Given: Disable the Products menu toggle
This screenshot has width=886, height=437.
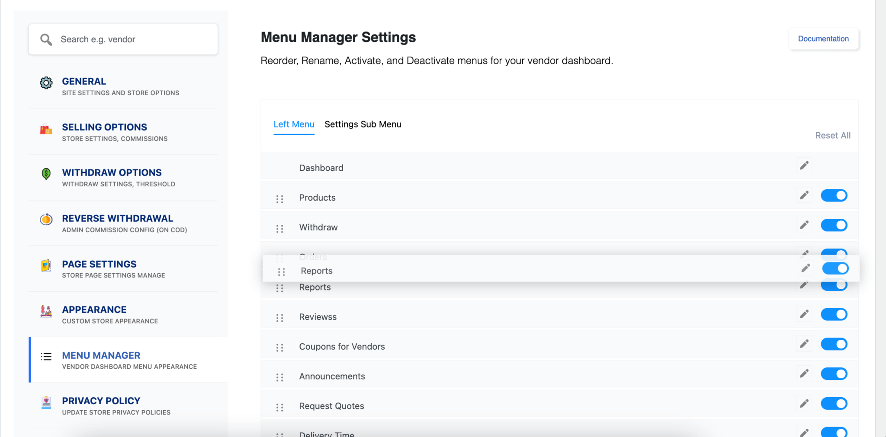Looking at the screenshot, I should [834, 195].
